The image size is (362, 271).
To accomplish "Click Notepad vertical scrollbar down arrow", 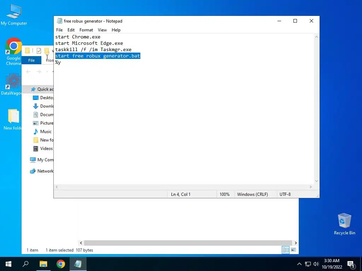I will pyautogui.click(x=316, y=181).
